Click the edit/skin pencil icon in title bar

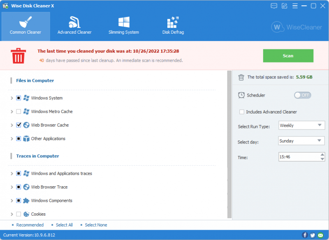coord(284,6)
